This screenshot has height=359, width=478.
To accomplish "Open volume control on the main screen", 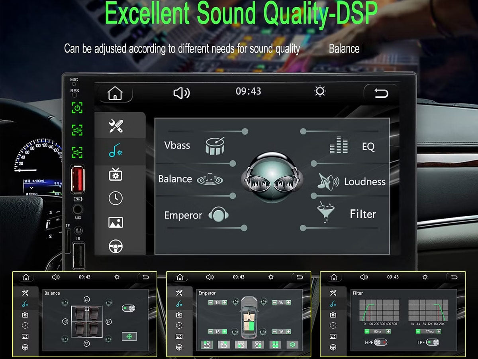I will click(182, 93).
